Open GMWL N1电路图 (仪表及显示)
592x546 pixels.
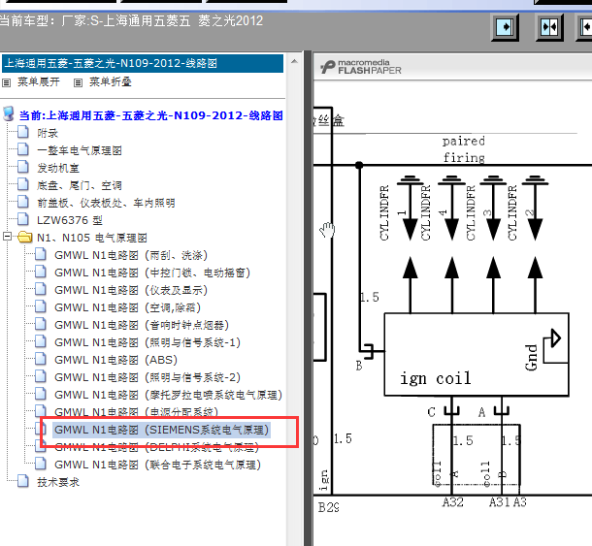[131, 290]
